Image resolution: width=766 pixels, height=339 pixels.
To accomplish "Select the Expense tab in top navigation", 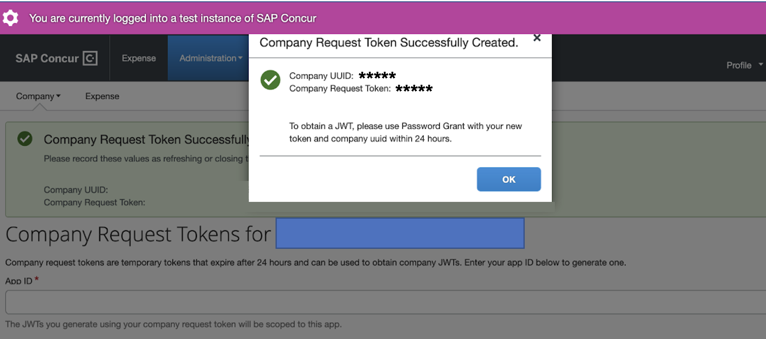I will [x=139, y=58].
